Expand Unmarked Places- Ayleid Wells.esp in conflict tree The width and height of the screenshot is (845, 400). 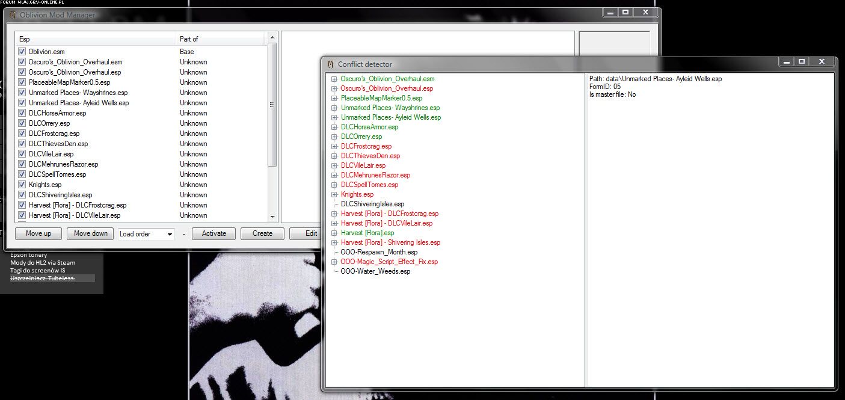334,117
